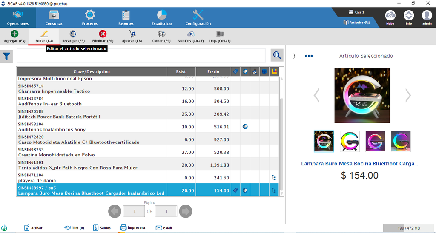Collapse the Artículo Seleccionado side panel
The width and height of the screenshot is (436, 233).
tap(294, 56)
